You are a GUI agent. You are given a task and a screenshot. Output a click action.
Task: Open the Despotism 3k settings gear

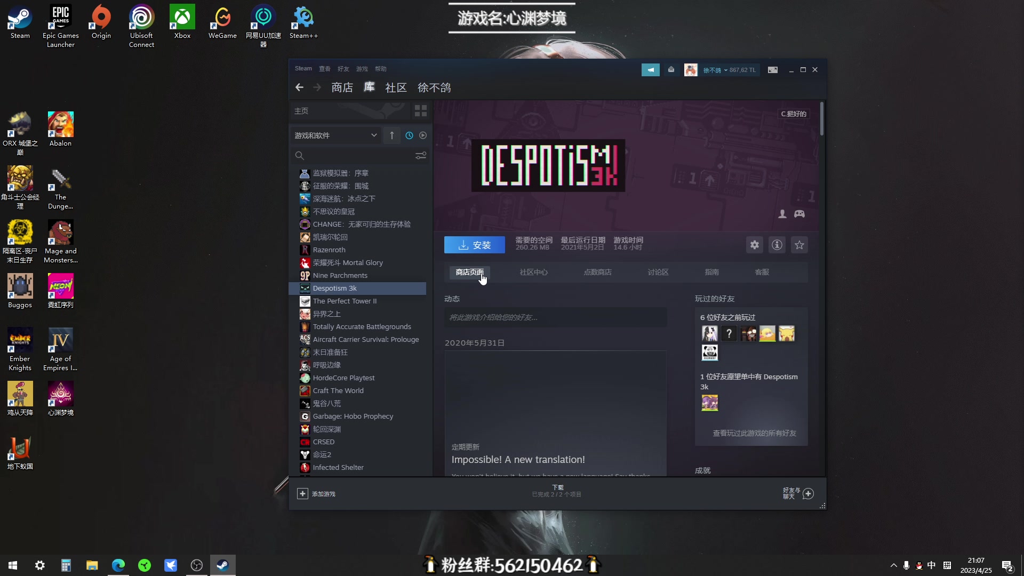754,245
